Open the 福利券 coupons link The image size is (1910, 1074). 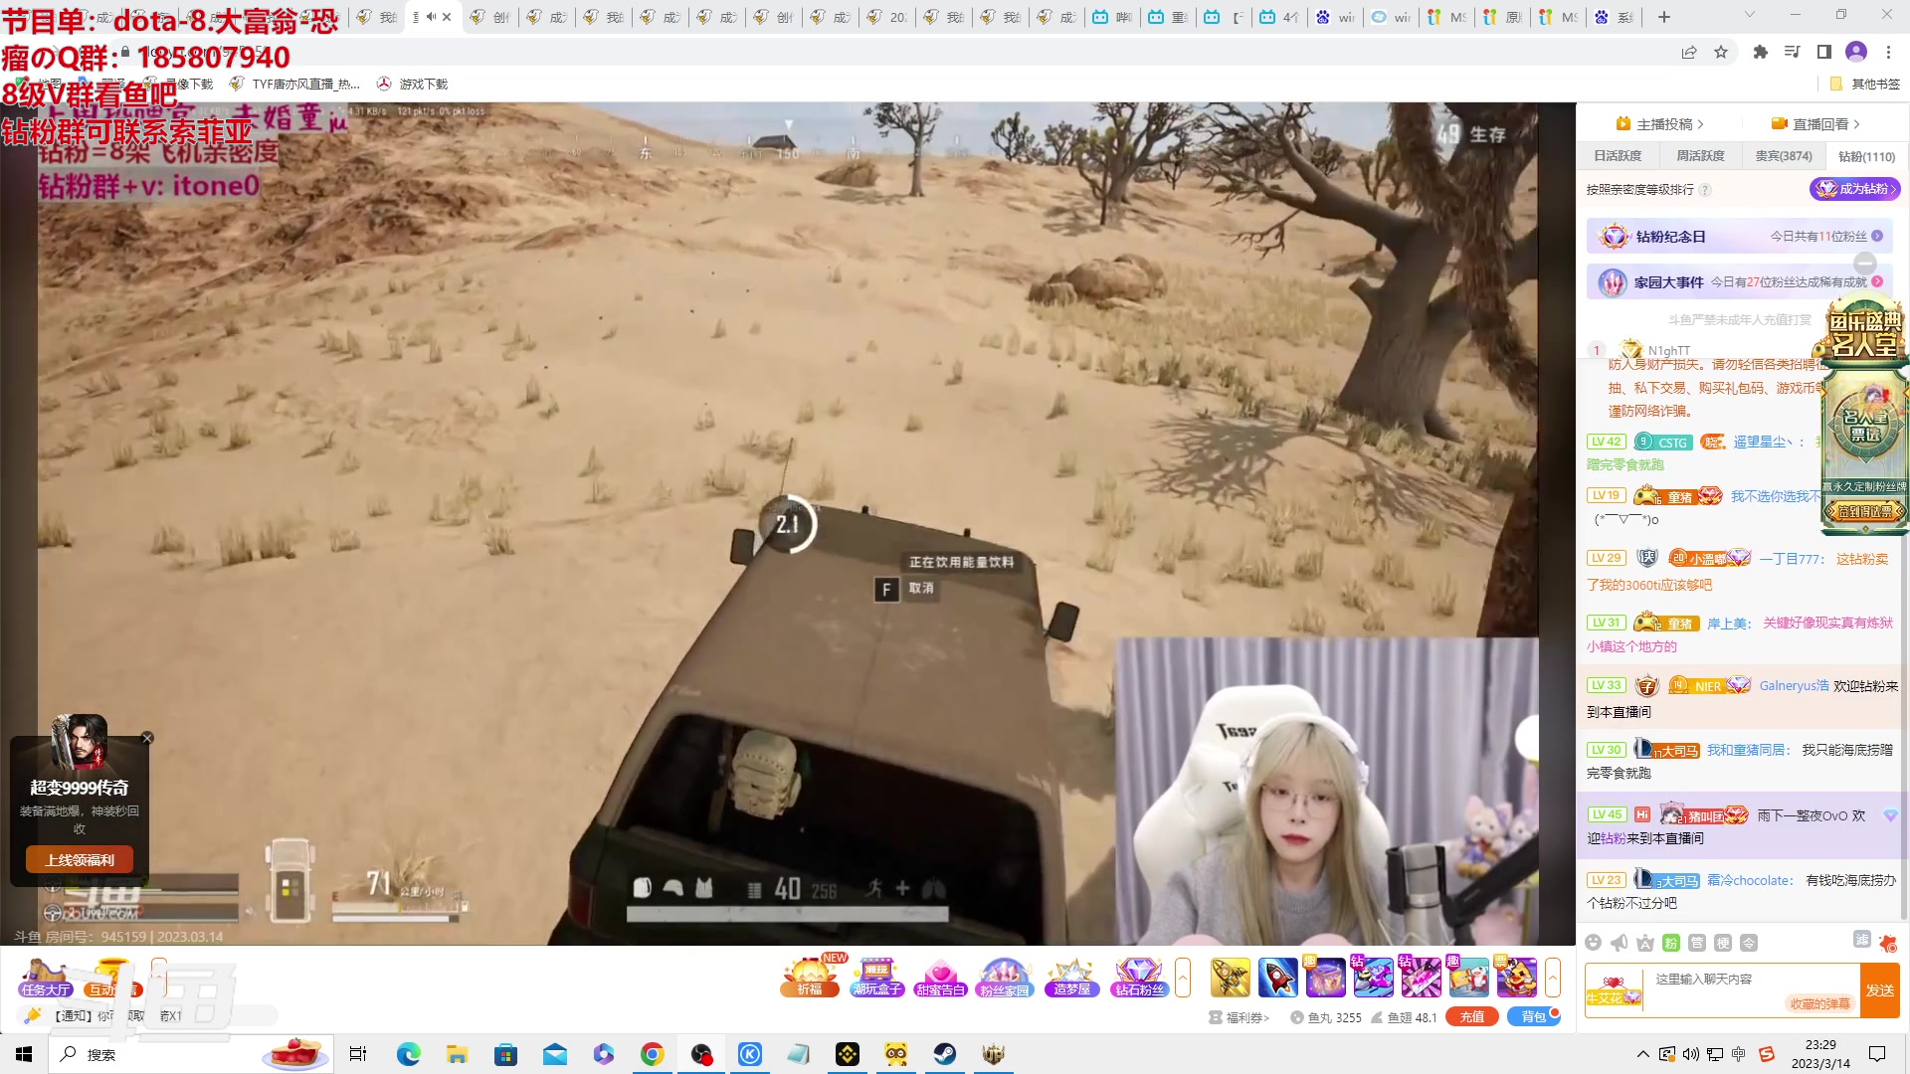(x=1240, y=1018)
